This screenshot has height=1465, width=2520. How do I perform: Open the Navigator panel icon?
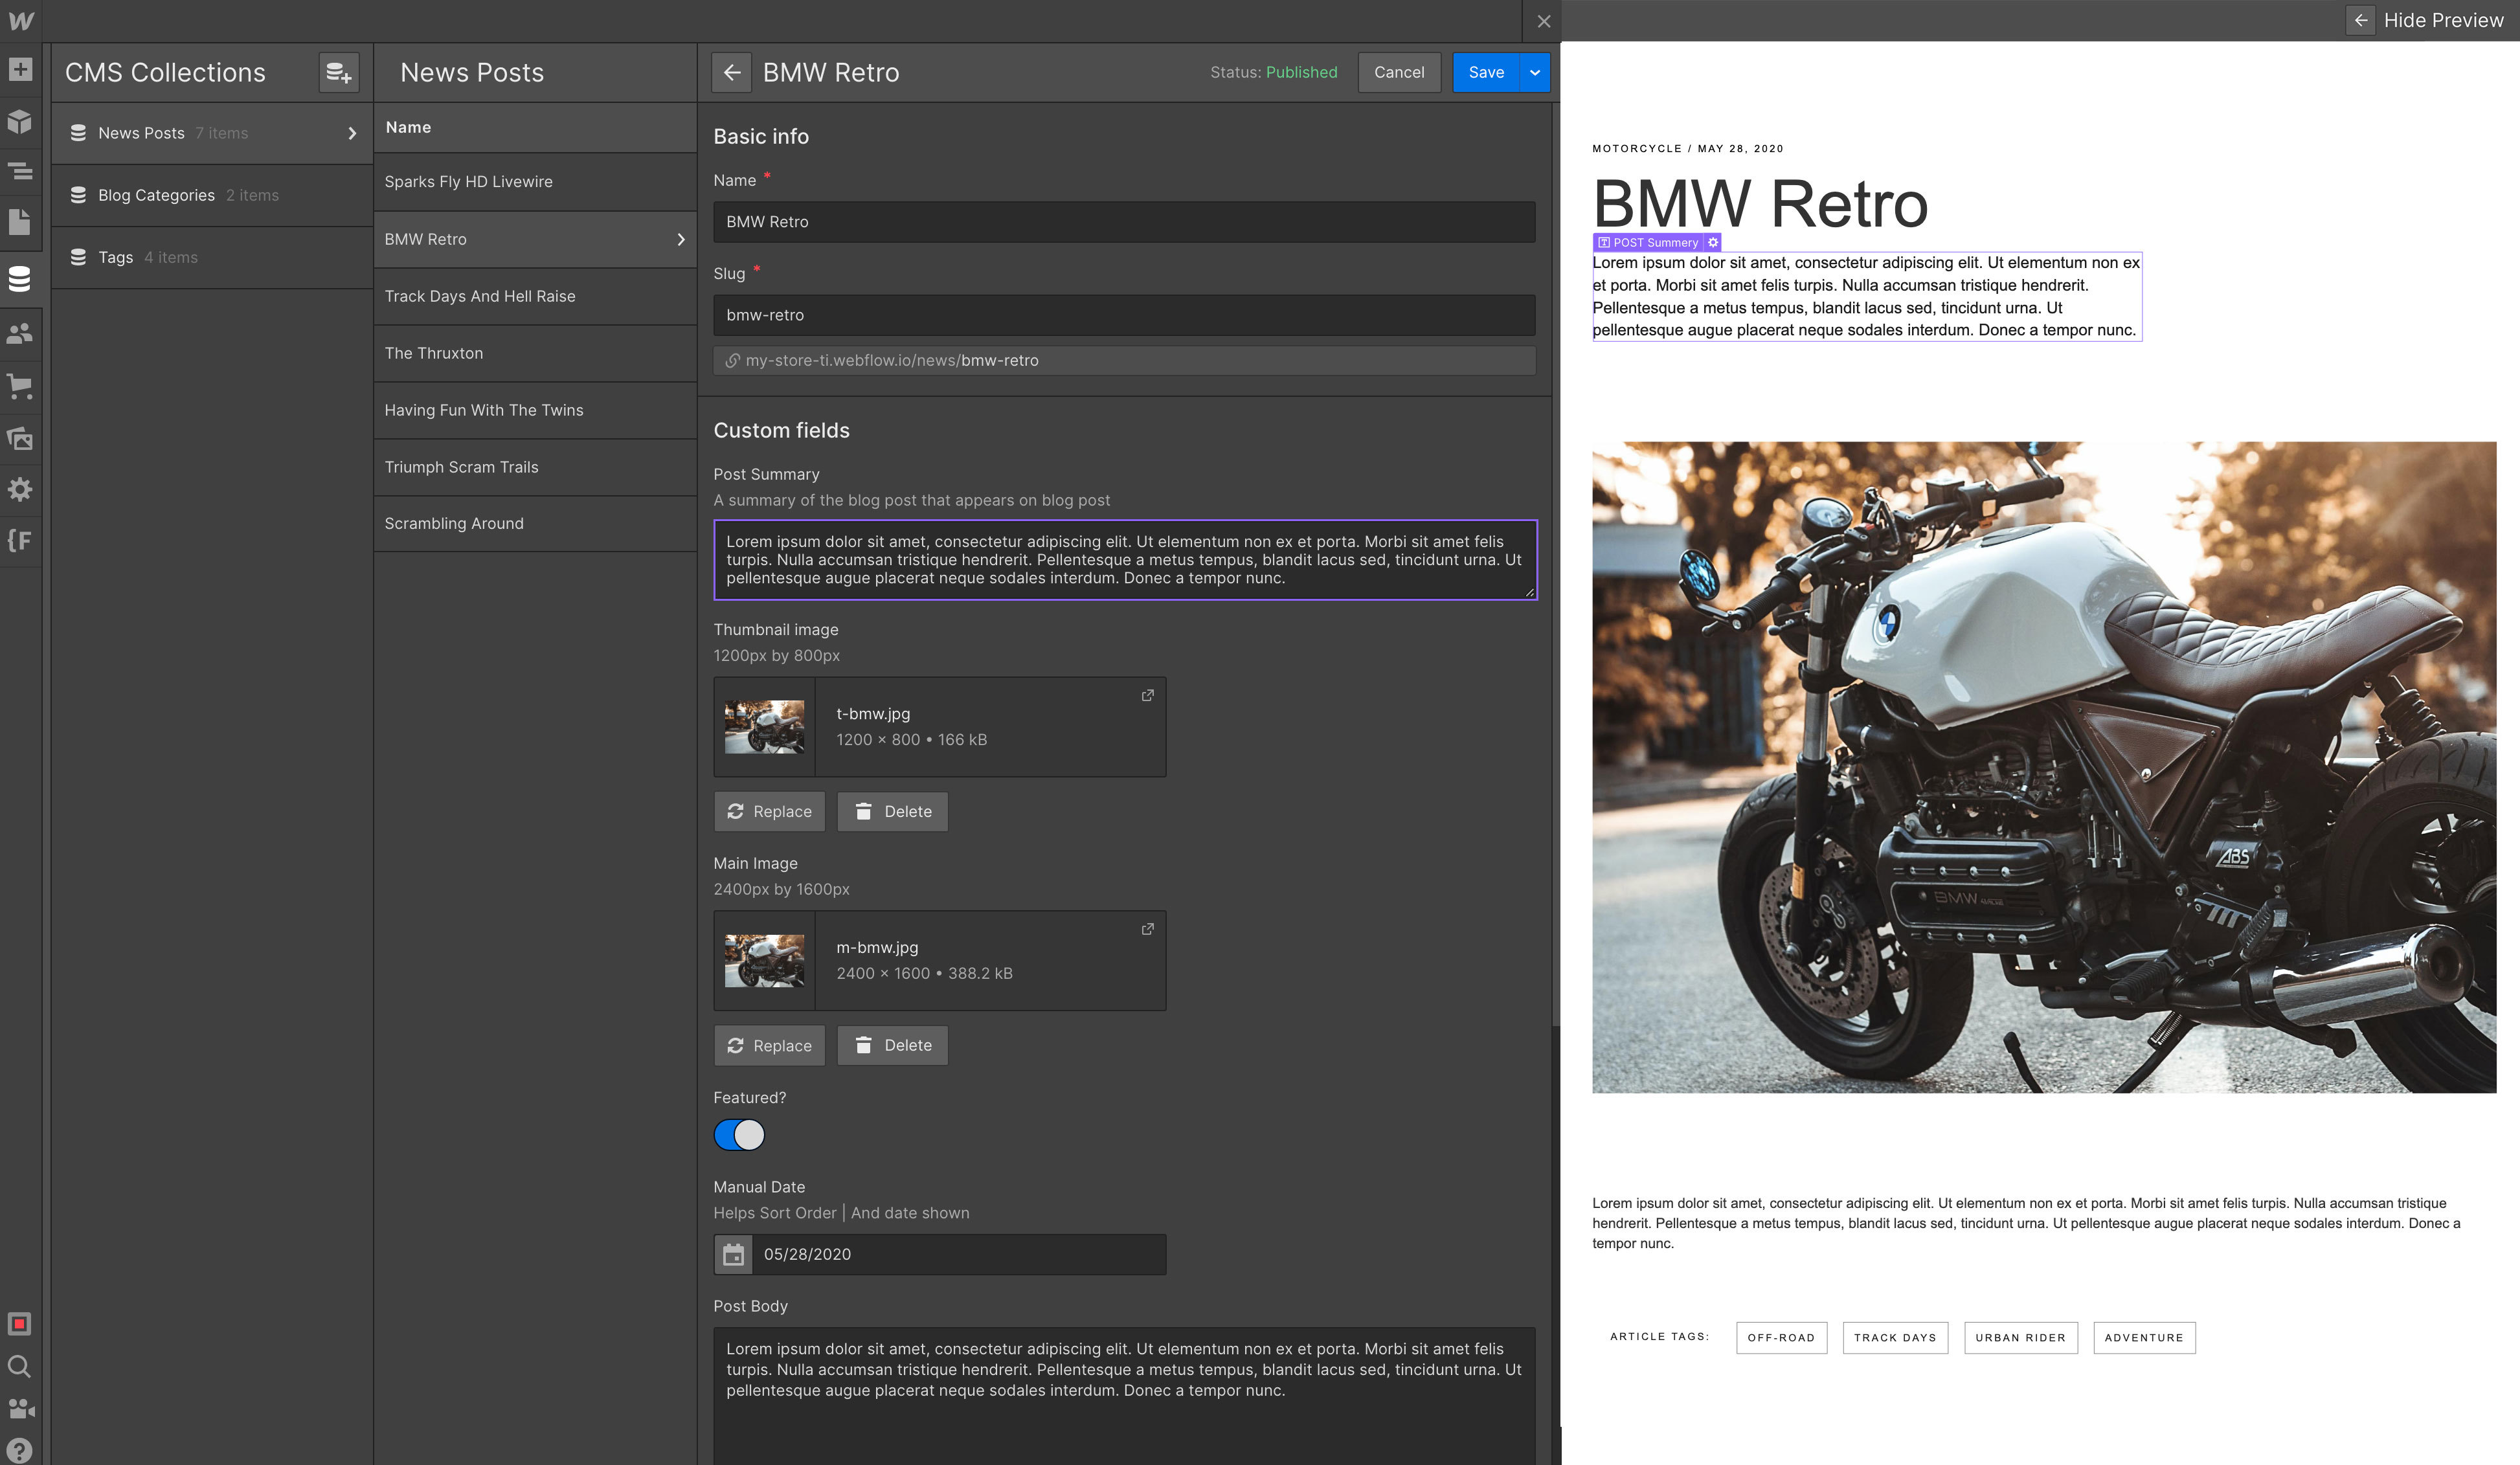[20, 171]
